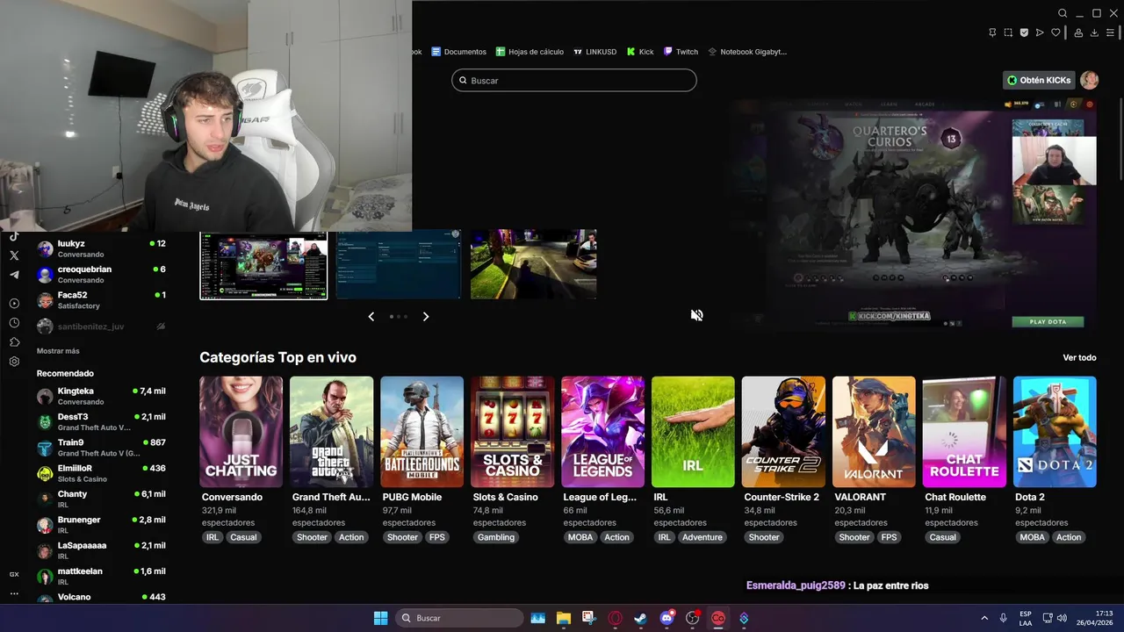Click the Gambling tag under Slots & Casino
The image size is (1124, 632).
point(496,537)
